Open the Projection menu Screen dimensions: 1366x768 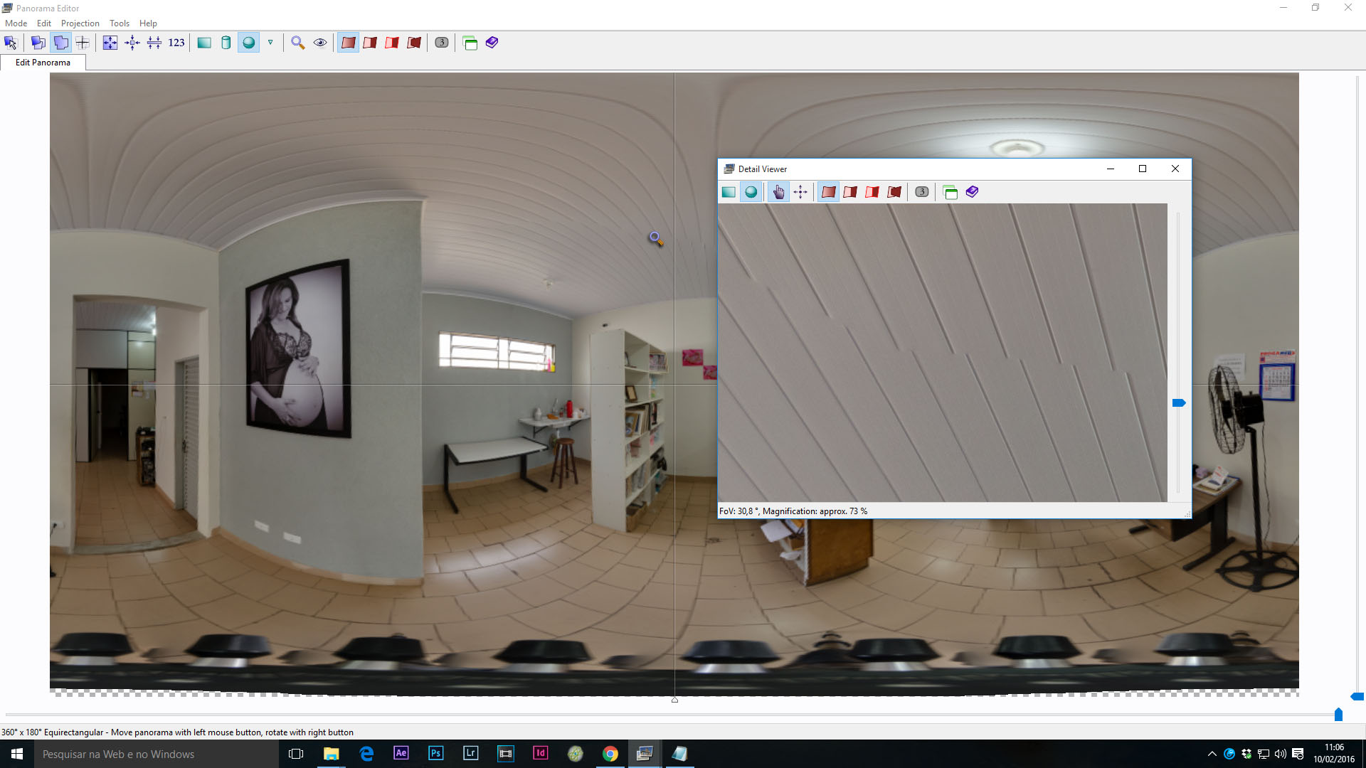pos(80,23)
